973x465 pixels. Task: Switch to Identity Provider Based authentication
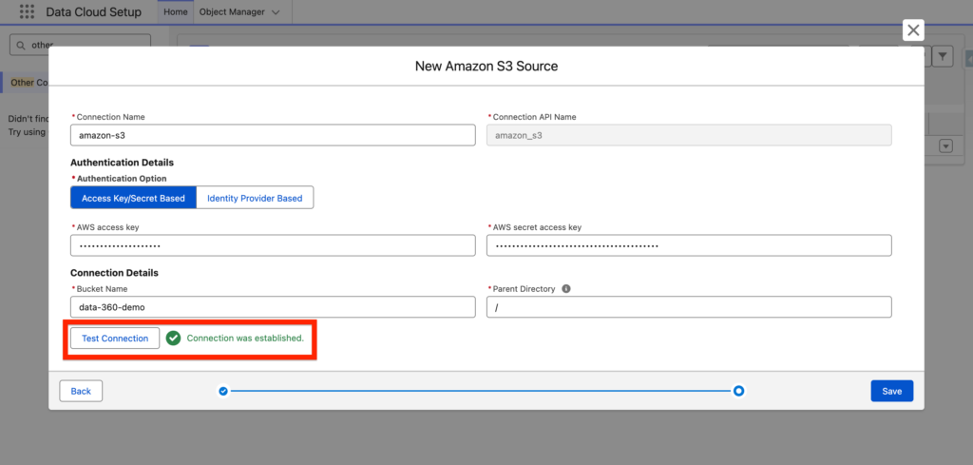[x=255, y=198]
